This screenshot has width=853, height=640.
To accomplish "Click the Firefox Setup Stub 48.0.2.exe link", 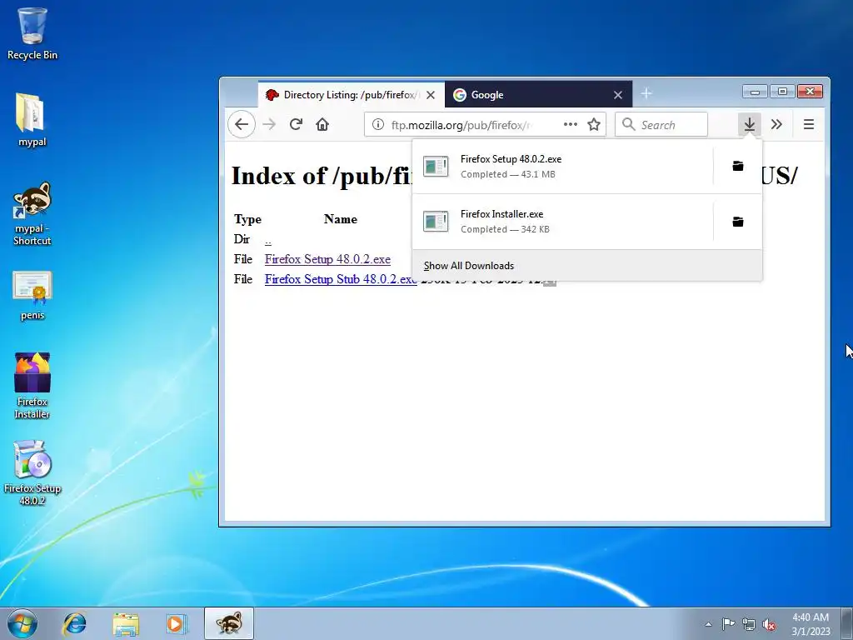I will [x=341, y=279].
